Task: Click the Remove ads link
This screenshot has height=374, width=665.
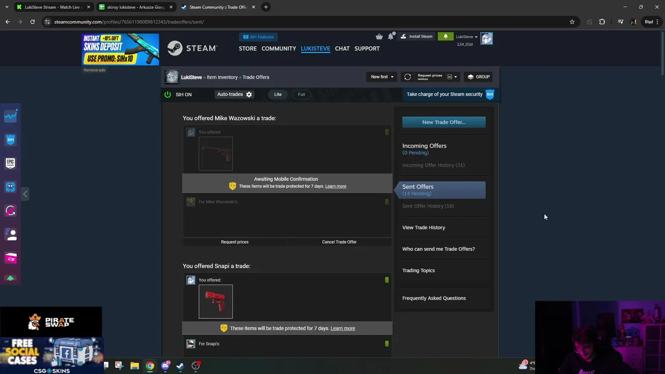Action: coord(94,70)
